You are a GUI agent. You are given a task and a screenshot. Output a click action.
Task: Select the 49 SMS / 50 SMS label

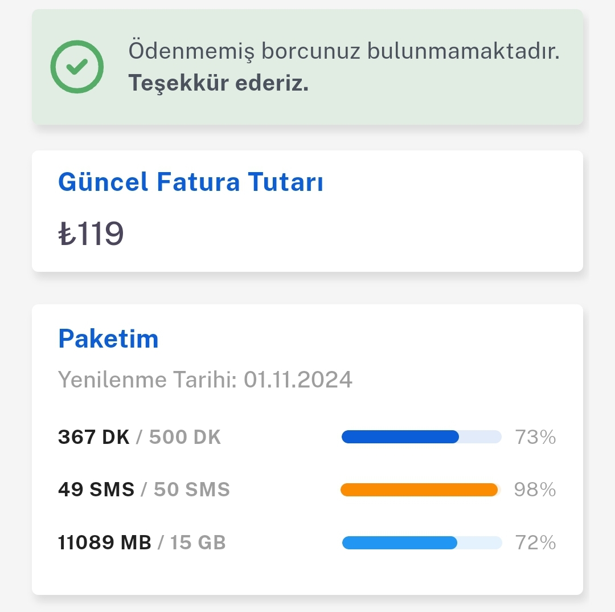point(144,489)
